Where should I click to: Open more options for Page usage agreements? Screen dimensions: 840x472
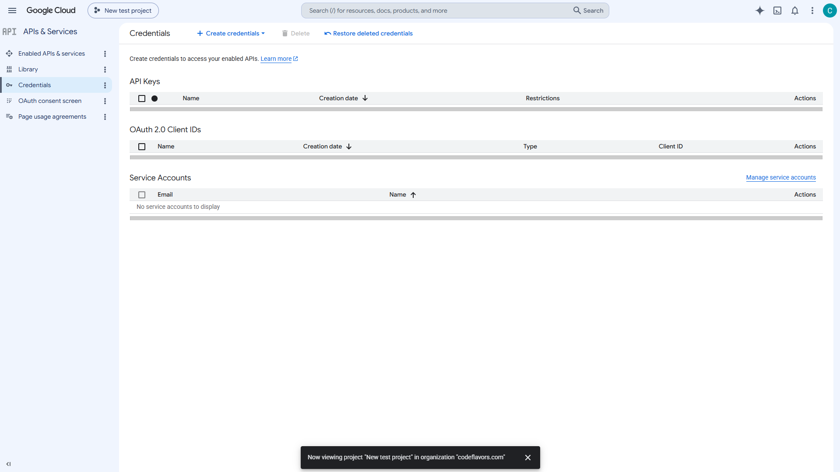[105, 116]
